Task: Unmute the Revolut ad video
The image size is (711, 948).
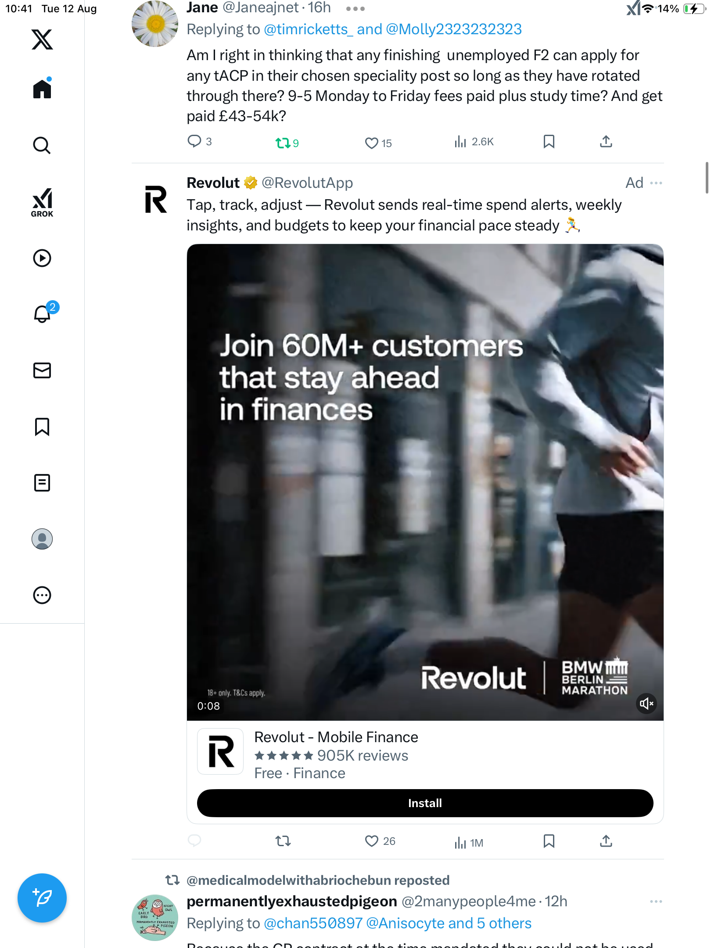Action: point(646,704)
